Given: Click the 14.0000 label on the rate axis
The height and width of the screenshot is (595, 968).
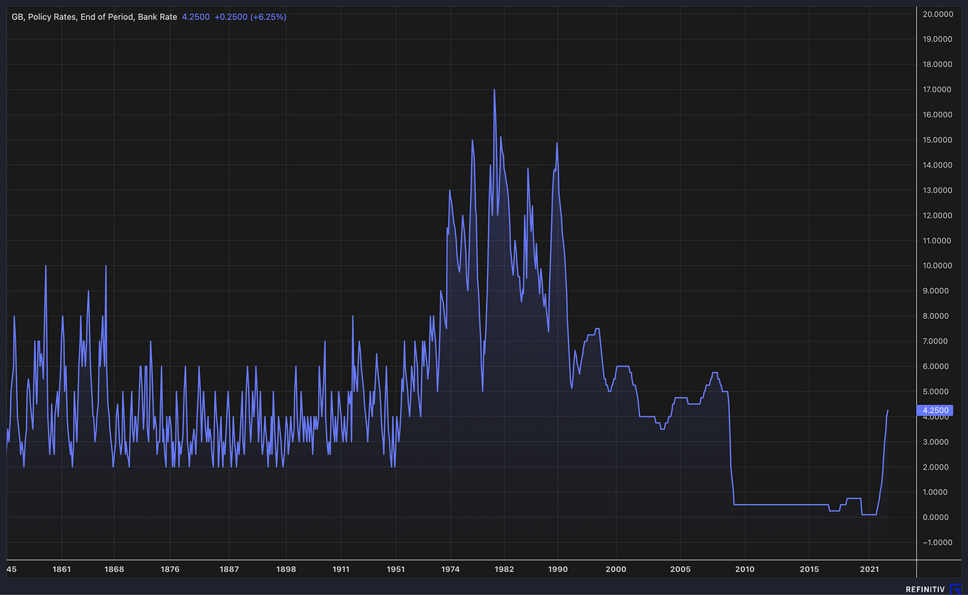Looking at the screenshot, I should click(x=937, y=165).
